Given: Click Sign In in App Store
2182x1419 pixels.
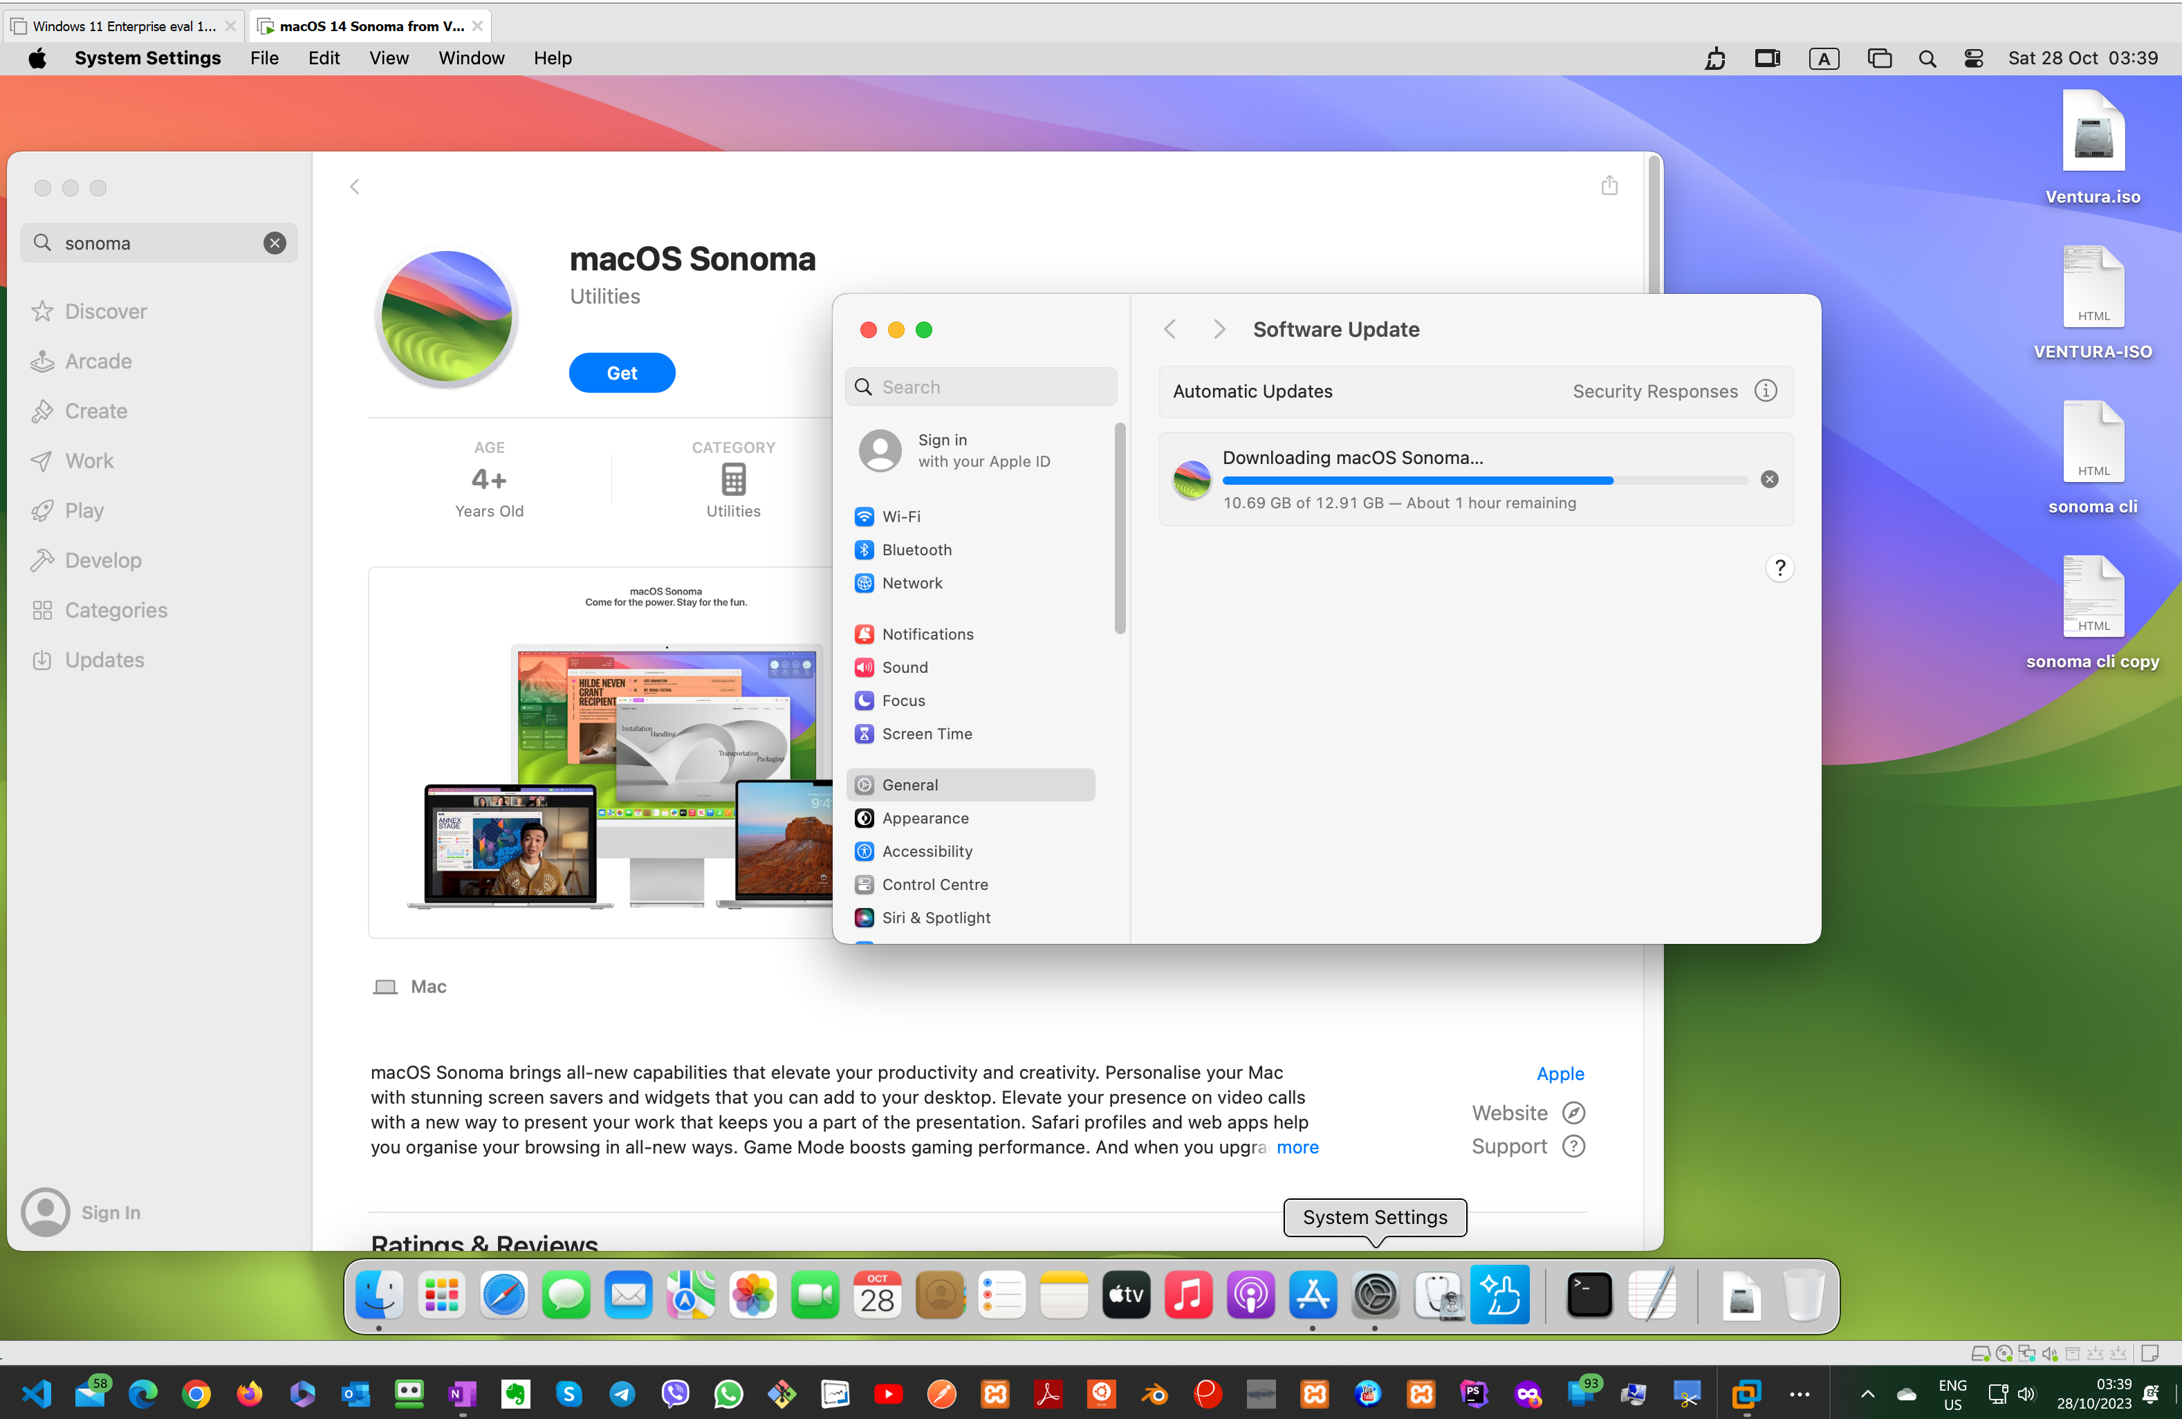Looking at the screenshot, I should click(x=82, y=1212).
